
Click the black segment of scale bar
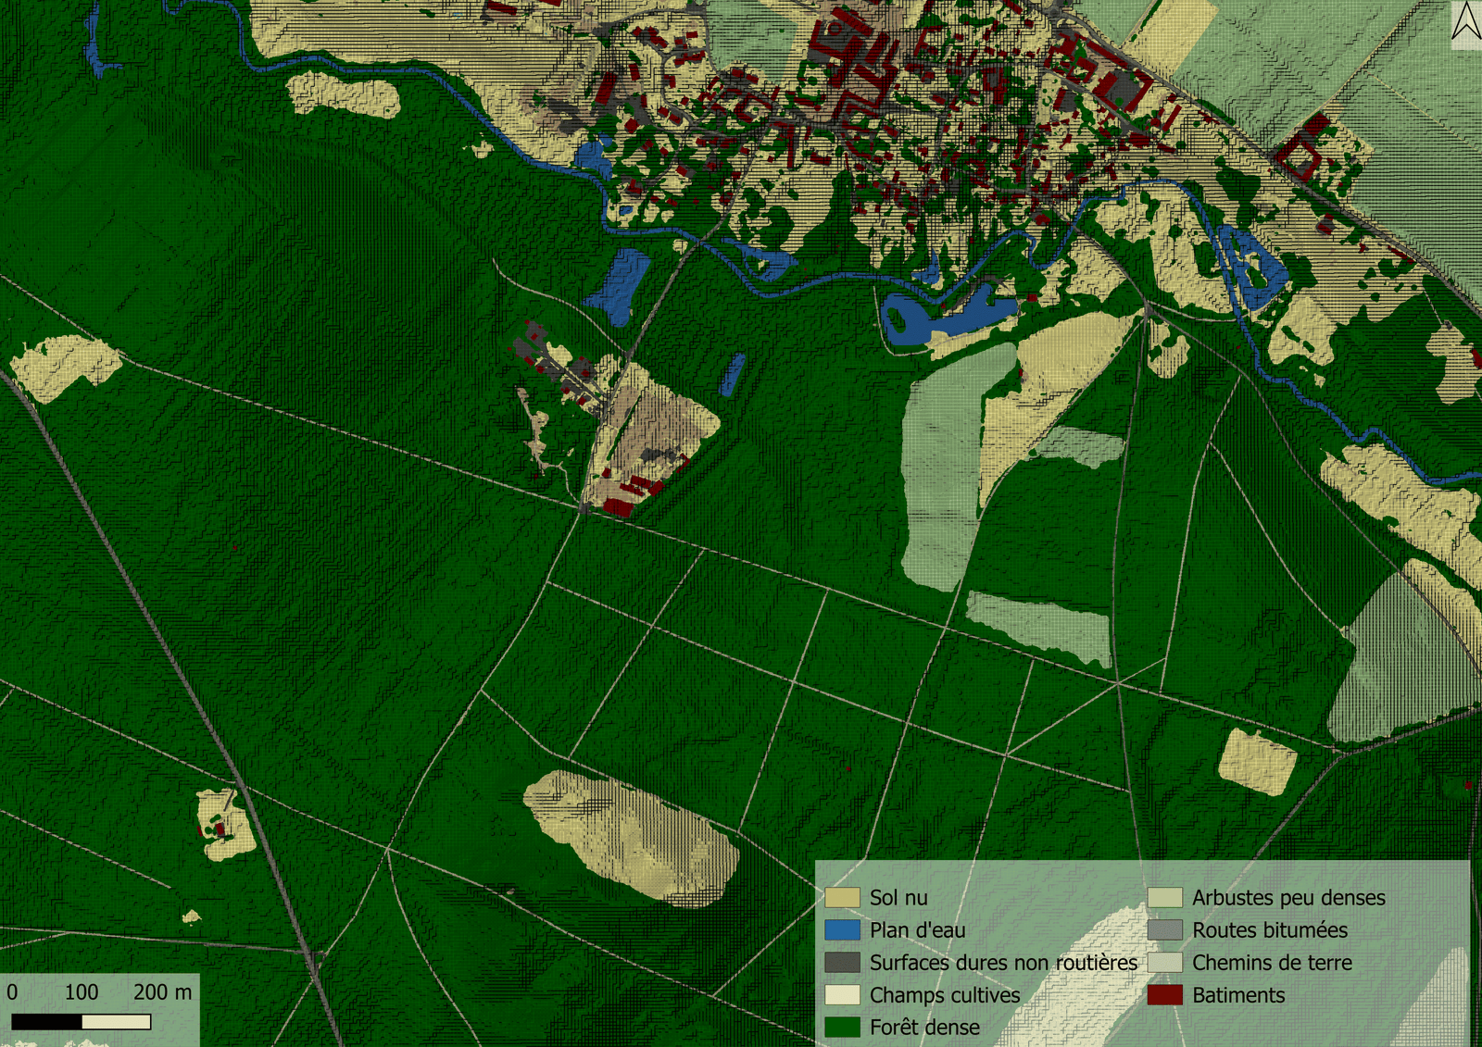point(46,1021)
